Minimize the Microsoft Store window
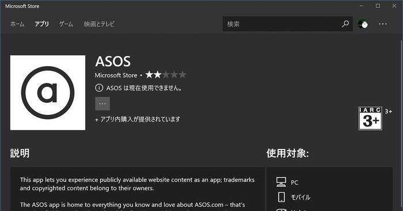 click(x=362, y=6)
